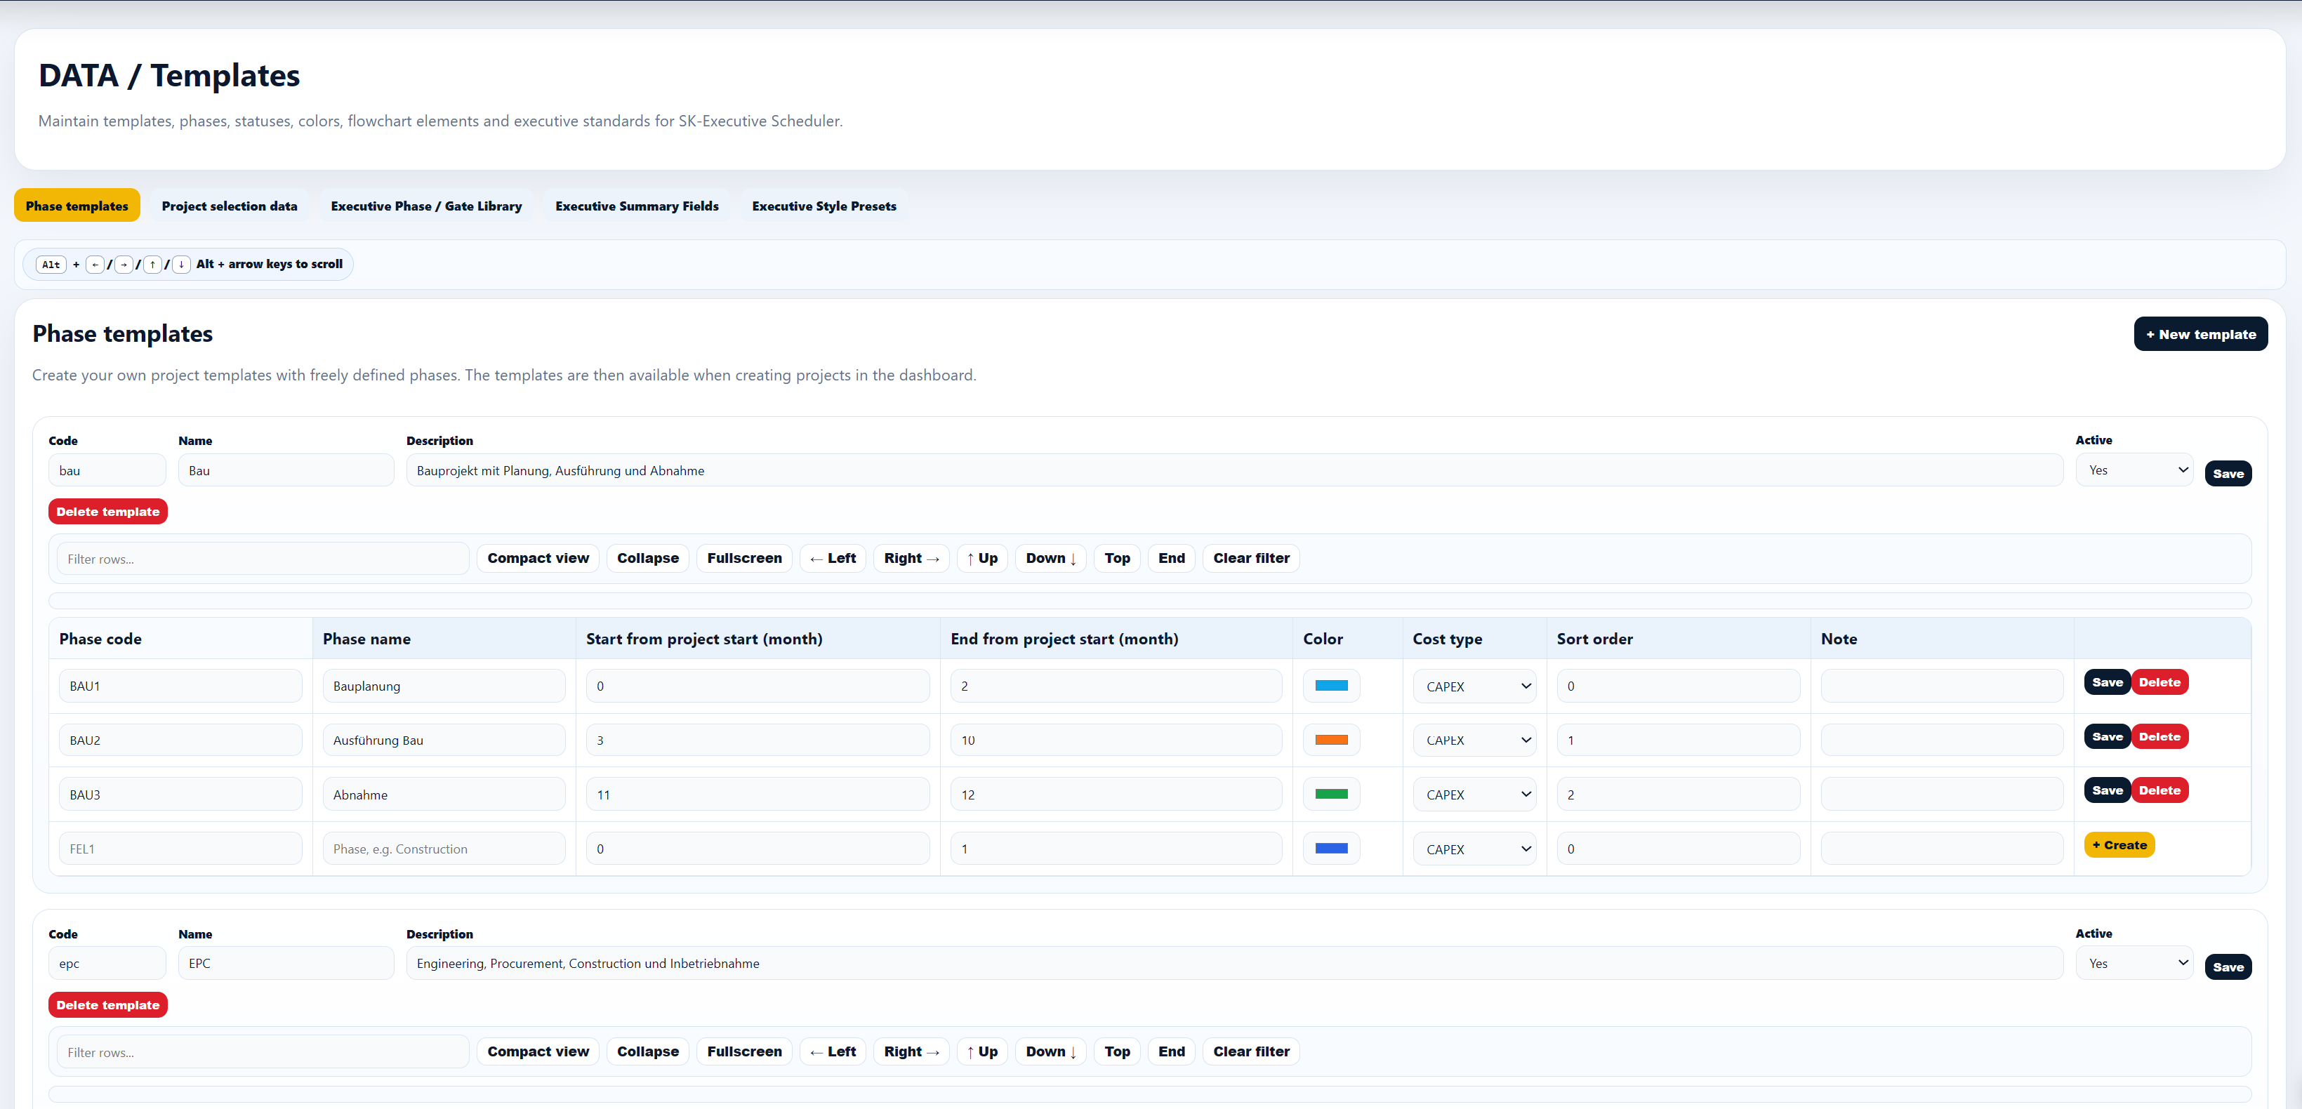Click the + New template button
This screenshot has height=1109, width=2302.
pos(2200,334)
